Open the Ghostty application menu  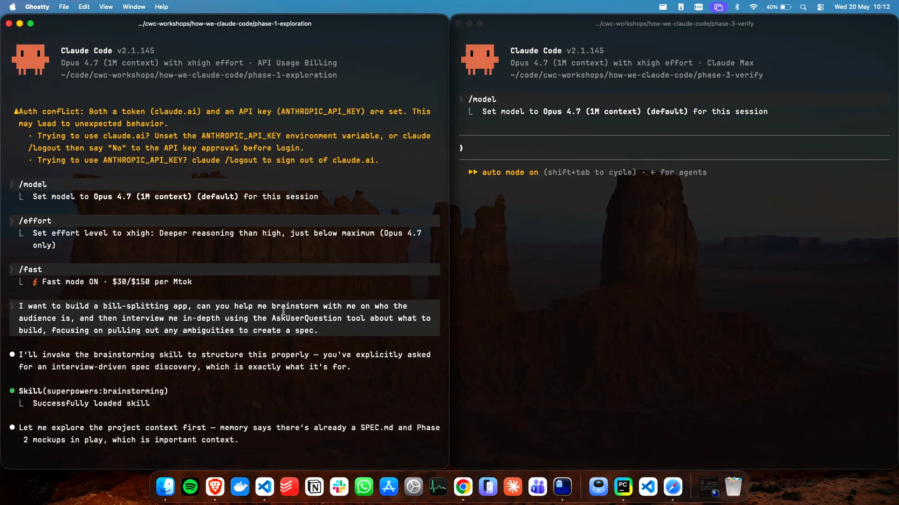(x=37, y=7)
